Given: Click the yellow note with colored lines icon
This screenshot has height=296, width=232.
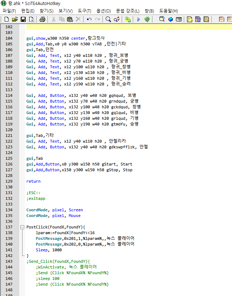Looking at the screenshot, I should tap(206, 19).
